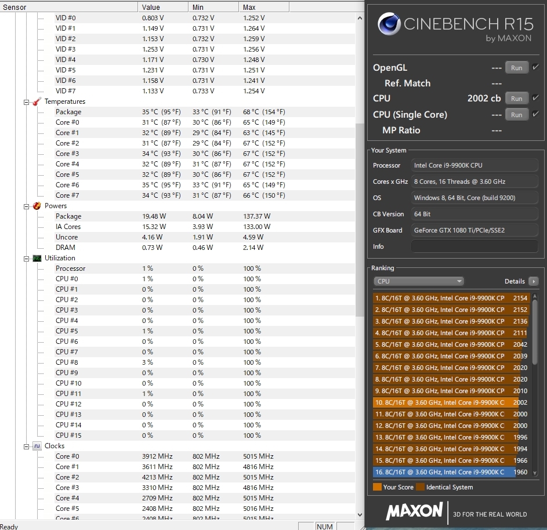Click the Ranking list scroll-up arrow
The height and width of the screenshot is (530, 547).
[535, 297]
